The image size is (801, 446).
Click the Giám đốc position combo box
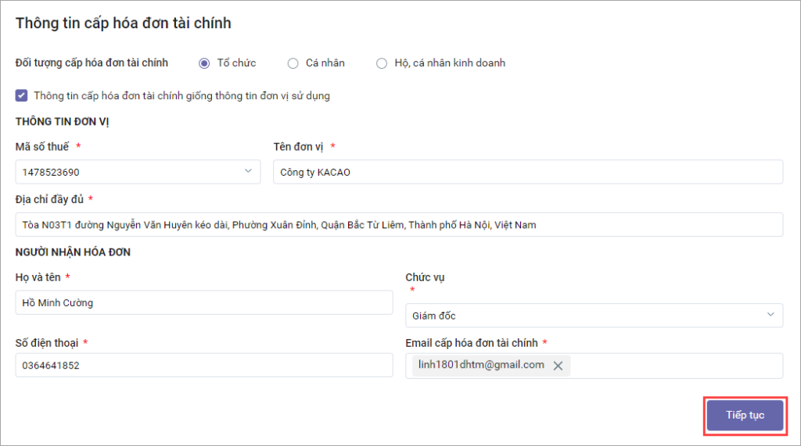pyautogui.click(x=594, y=316)
